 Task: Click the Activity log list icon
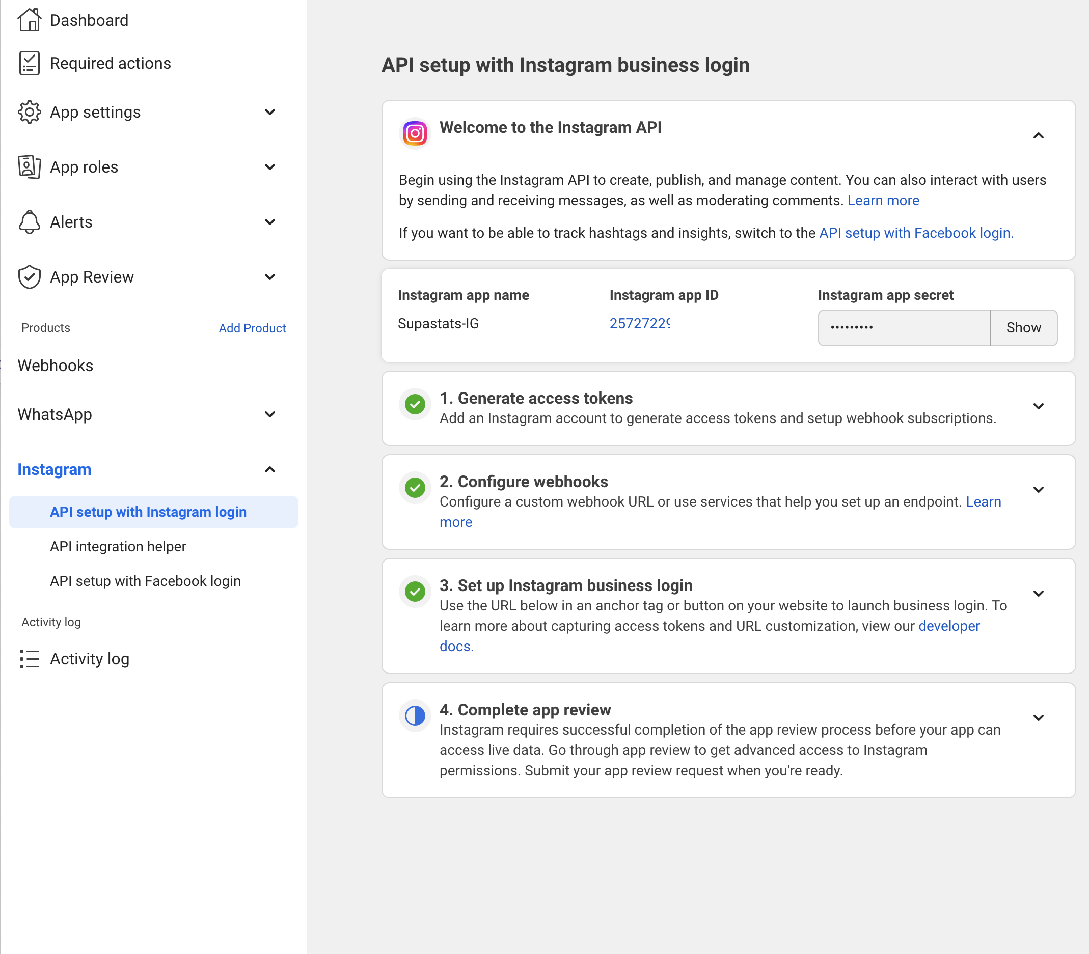30,659
